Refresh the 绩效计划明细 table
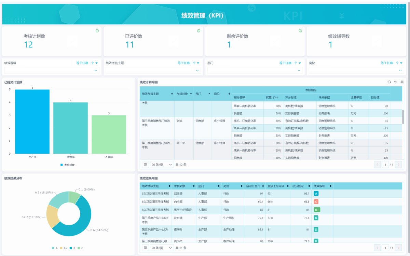Viewport: 410px width, 256px height. pos(389,82)
